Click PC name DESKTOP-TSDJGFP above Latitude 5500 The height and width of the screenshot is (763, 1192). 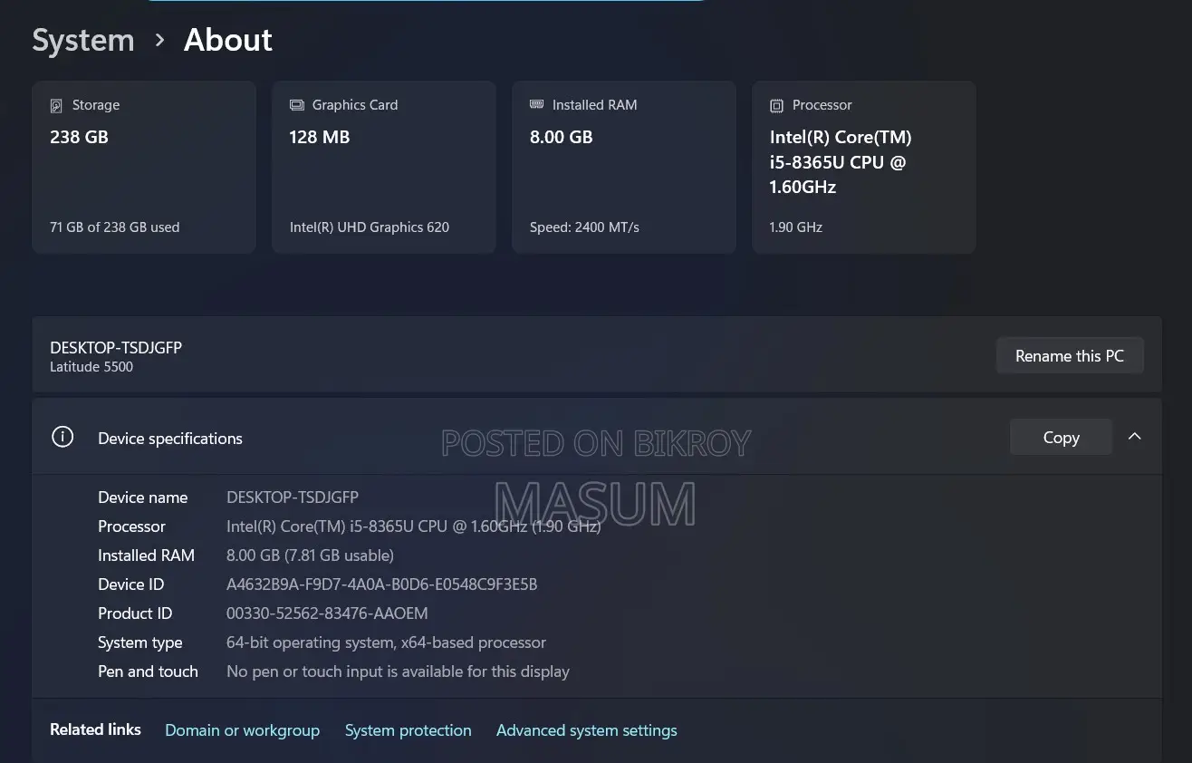[x=116, y=348]
